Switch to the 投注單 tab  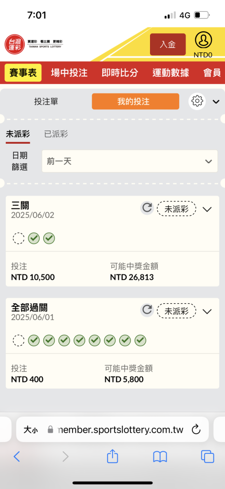point(46,101)
